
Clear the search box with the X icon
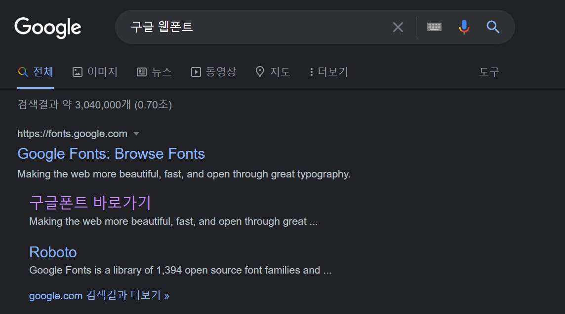point(398,27)
